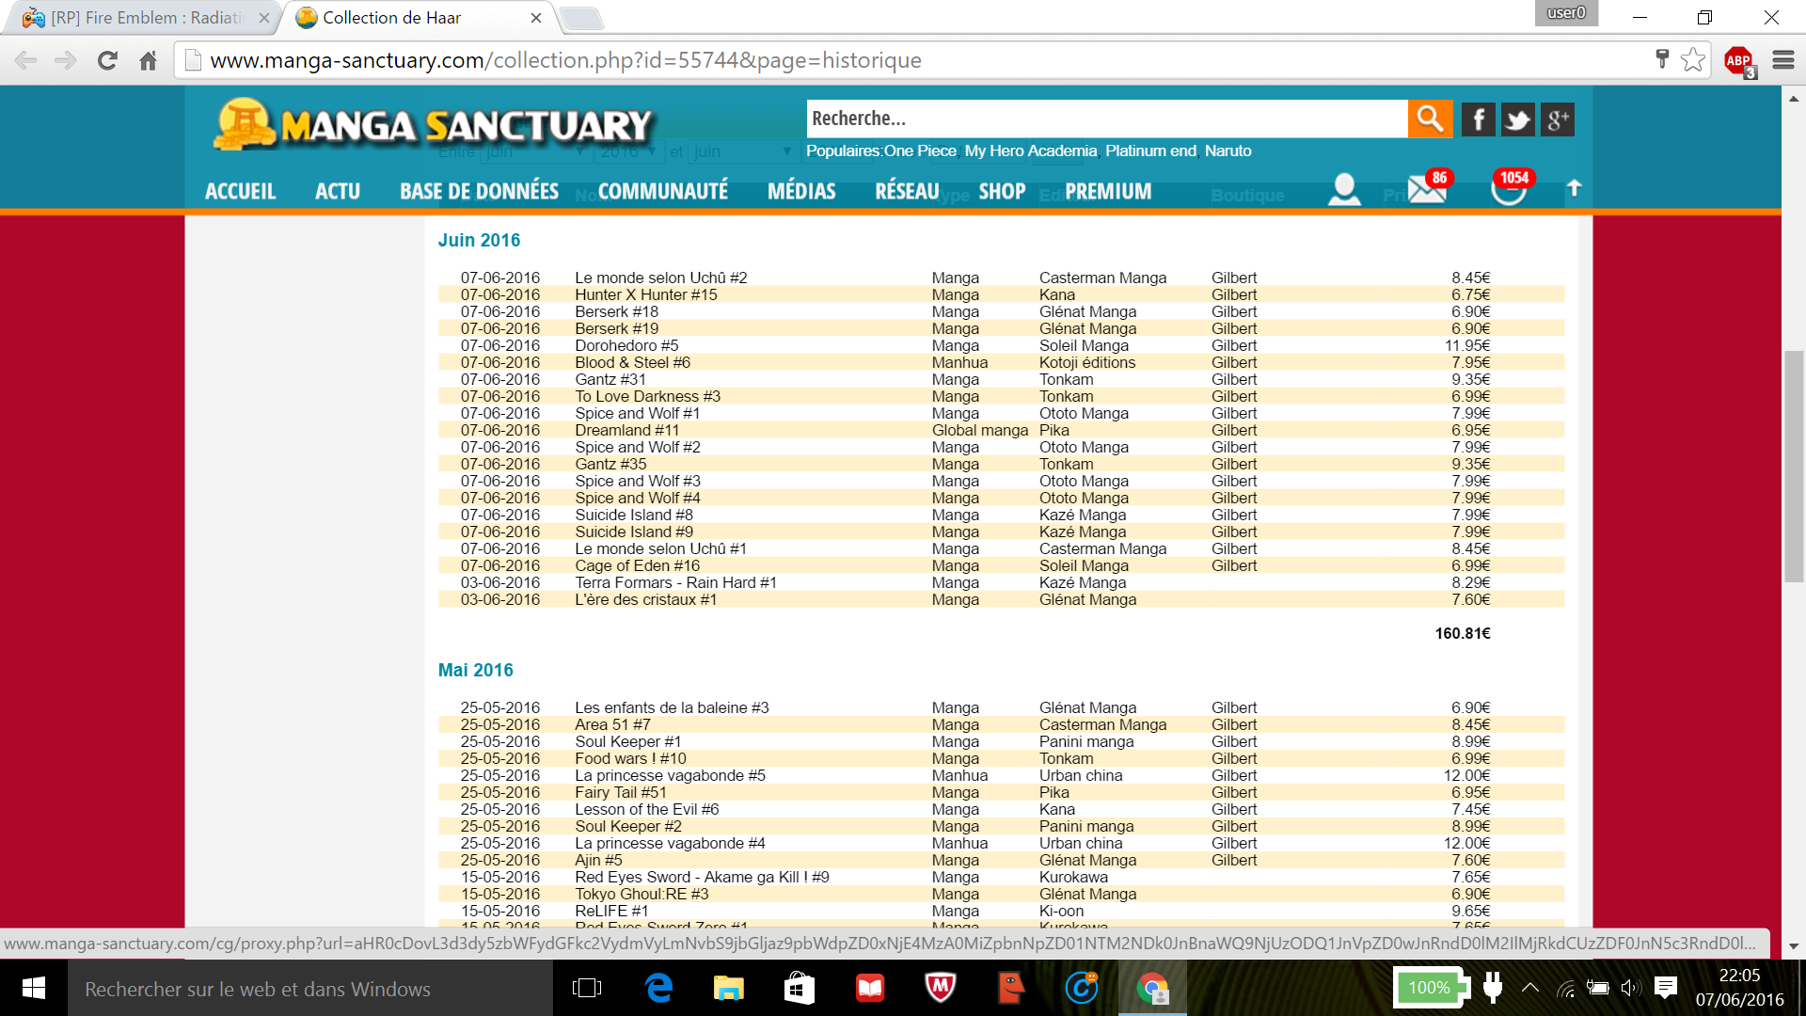The width and height of the screenshot is (1806, 1016).
Task: Launch Microsoft Edge from taskbar
Action: click(x=658, y=988)
